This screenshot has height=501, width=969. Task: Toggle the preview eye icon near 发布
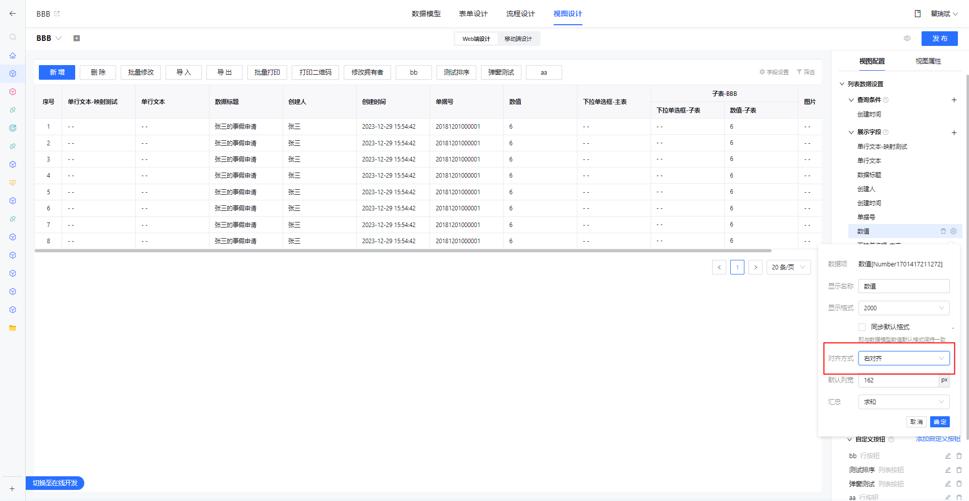[x=907, y=38]
